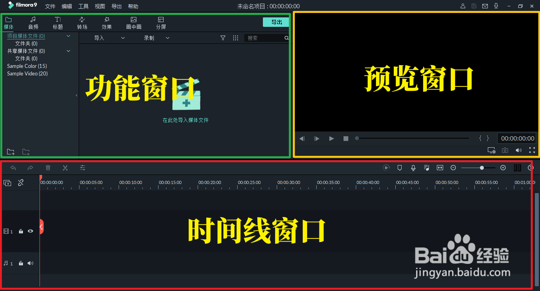Image resolution: width=540 pixels, height=291 pixels.
Task: Open the audio mixer icon
Action: coord(427,167)
